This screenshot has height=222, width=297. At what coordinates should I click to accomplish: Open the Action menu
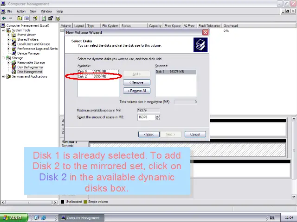tap(21, 11)
